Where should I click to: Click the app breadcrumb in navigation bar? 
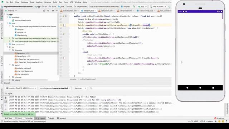38,6
